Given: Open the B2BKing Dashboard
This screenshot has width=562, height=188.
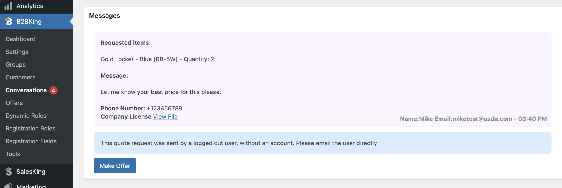Looking at the screenshot, I should coord(20,39).
